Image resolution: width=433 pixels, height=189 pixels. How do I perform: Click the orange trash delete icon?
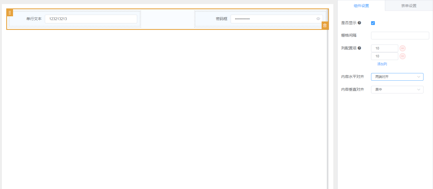click(325, 26)
